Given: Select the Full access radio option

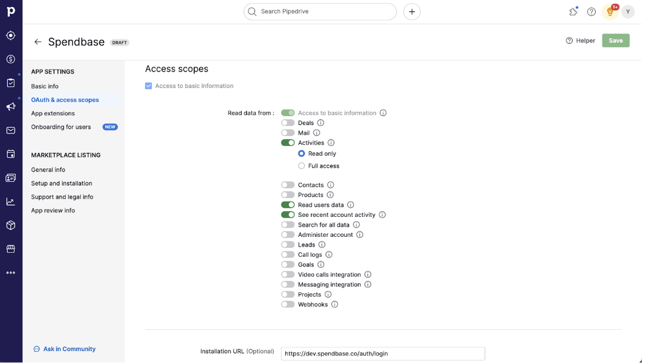Looking at the screenshot, I should (302, 166).
